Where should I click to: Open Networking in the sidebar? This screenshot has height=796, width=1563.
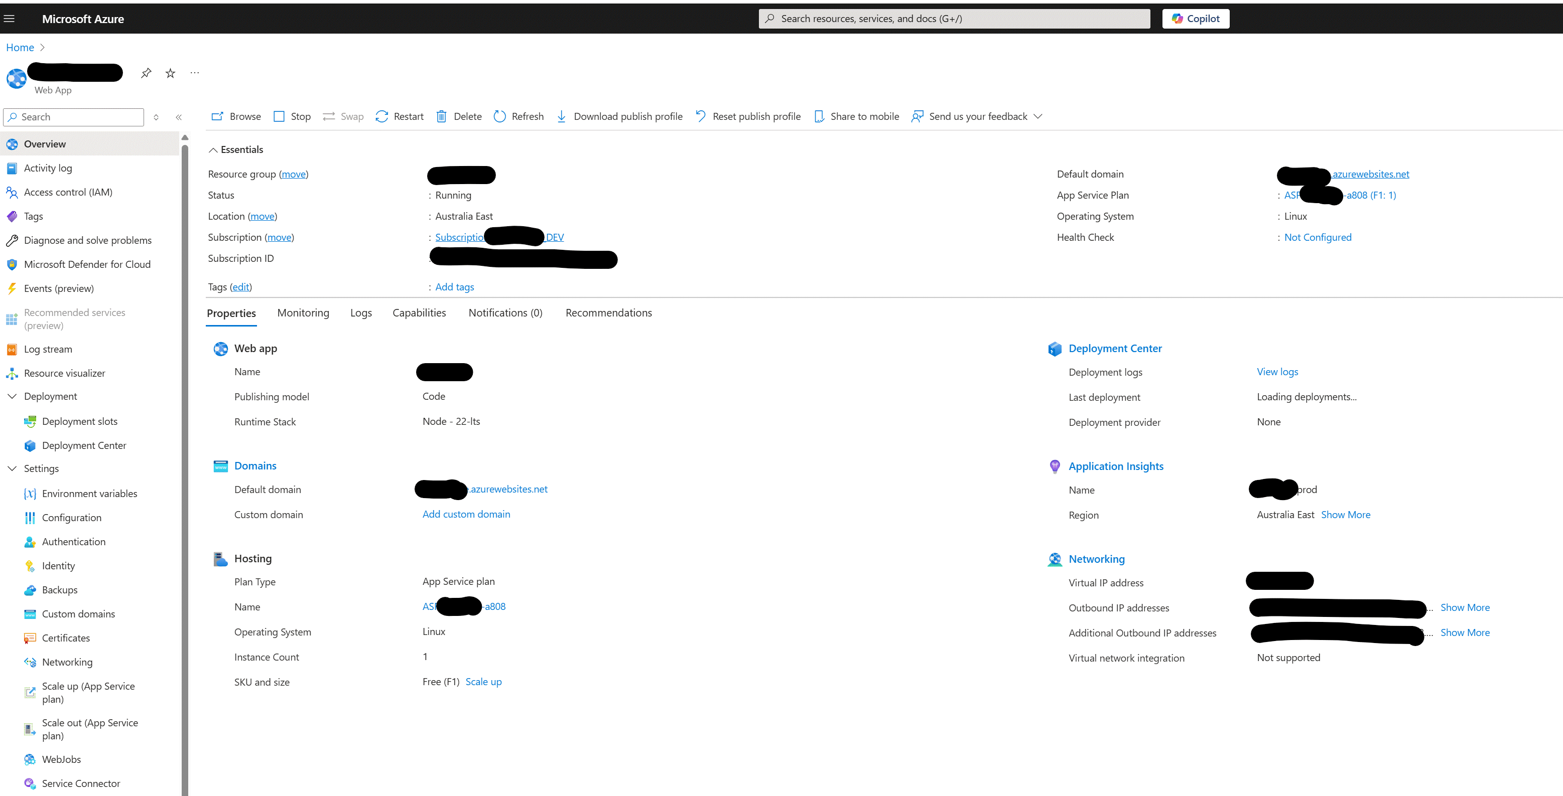pyautogui.click(x=67, y=662)
